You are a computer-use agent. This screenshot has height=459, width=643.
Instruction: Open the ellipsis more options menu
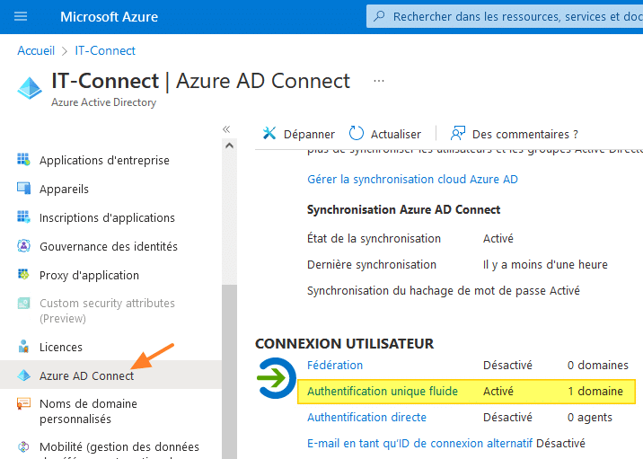[x=378, y=81]
